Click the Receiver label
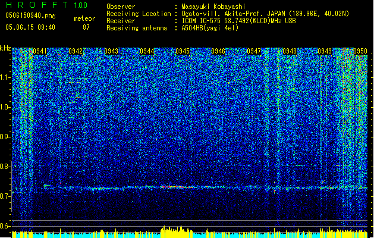Image resolution: width=374 pixels, height=238 pixels. pos(121,21)
